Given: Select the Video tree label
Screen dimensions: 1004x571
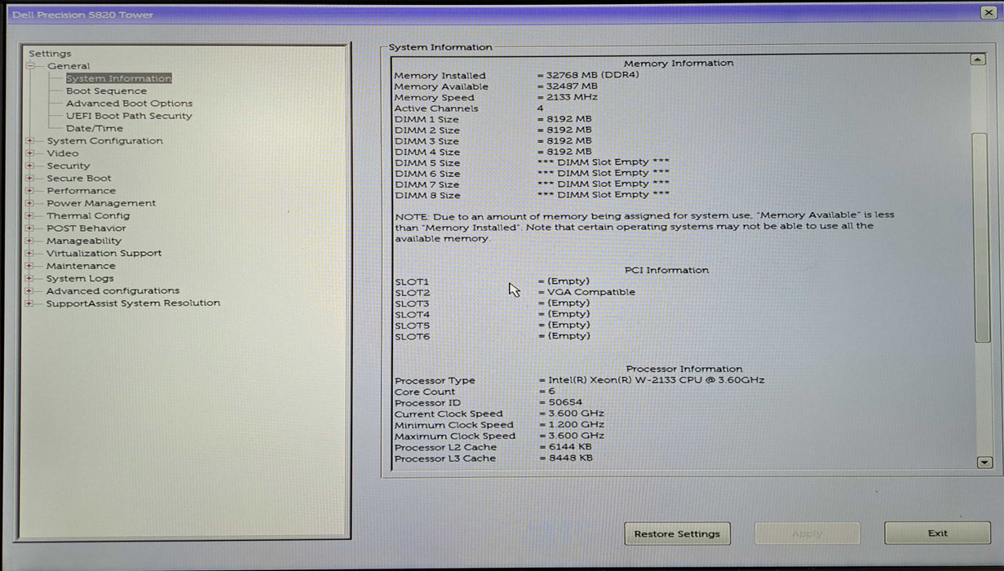Looking at the screenshot, I should (x=63, y=153).
